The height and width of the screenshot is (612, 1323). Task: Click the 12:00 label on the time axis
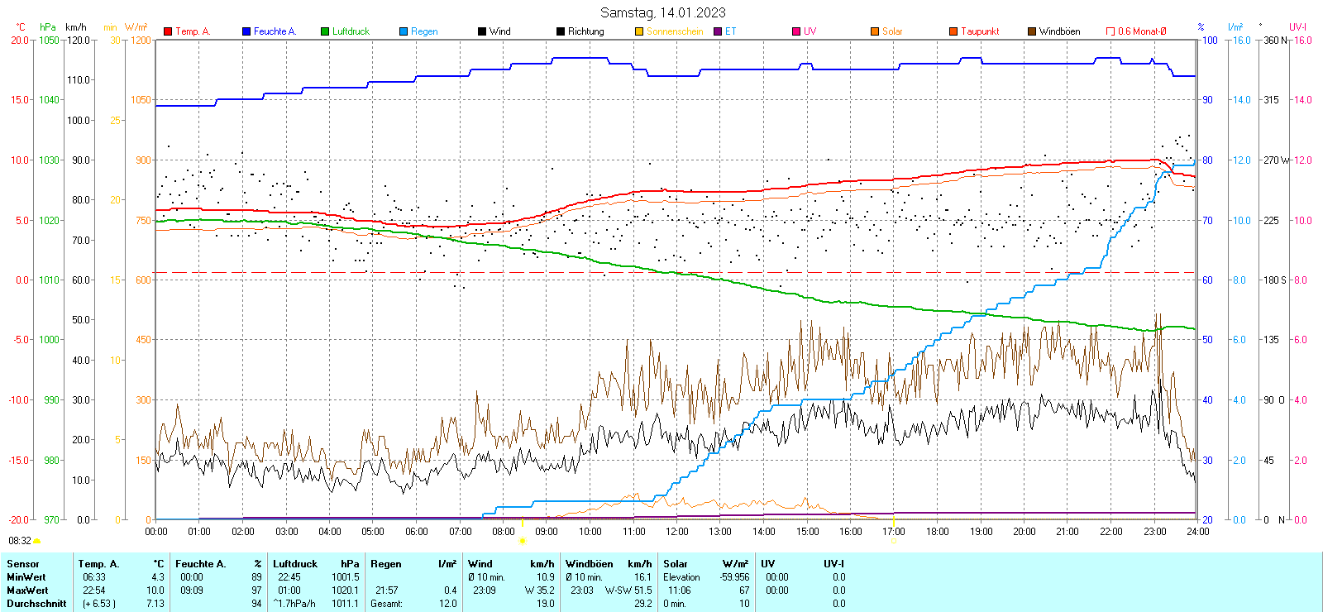point(677,532)
